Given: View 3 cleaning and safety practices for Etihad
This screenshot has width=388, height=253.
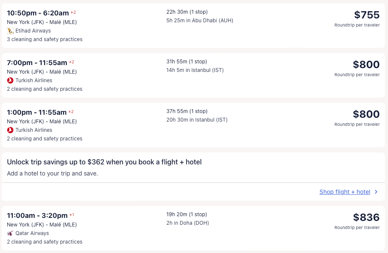Looking at the screenshot, I should pos(45,39).
